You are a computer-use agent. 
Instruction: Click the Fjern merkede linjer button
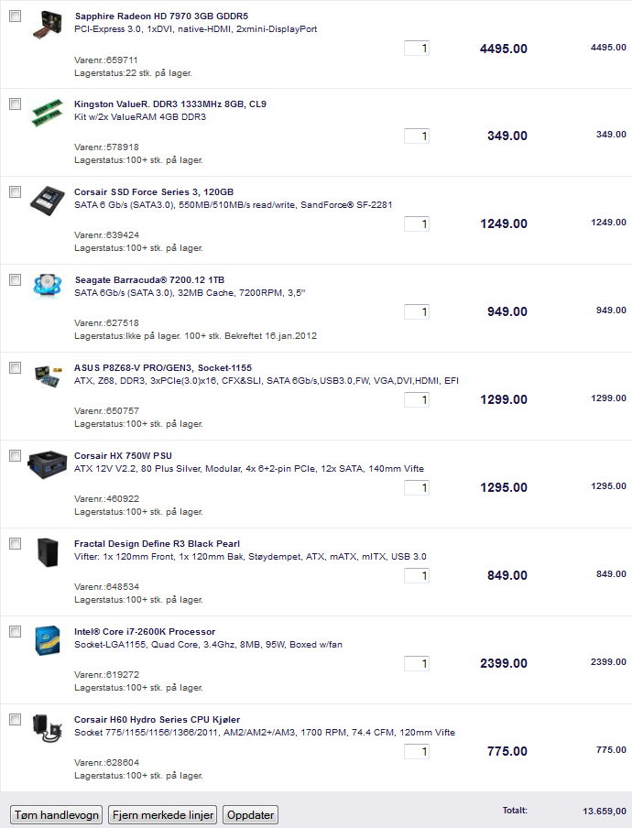163,815
